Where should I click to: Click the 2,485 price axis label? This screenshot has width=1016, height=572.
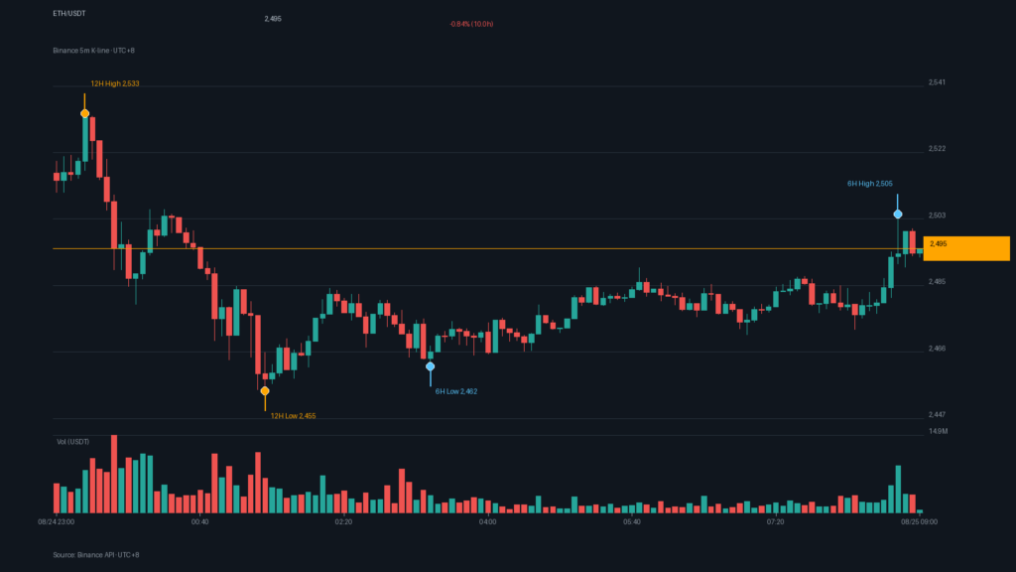(x=937, y=281)
